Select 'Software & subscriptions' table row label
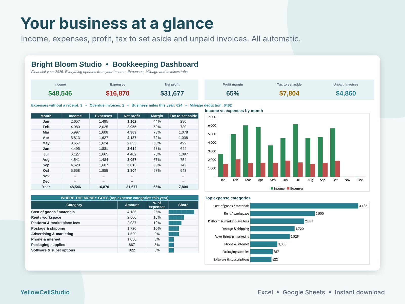Screen dimensions: 405x304 [53, 250]
